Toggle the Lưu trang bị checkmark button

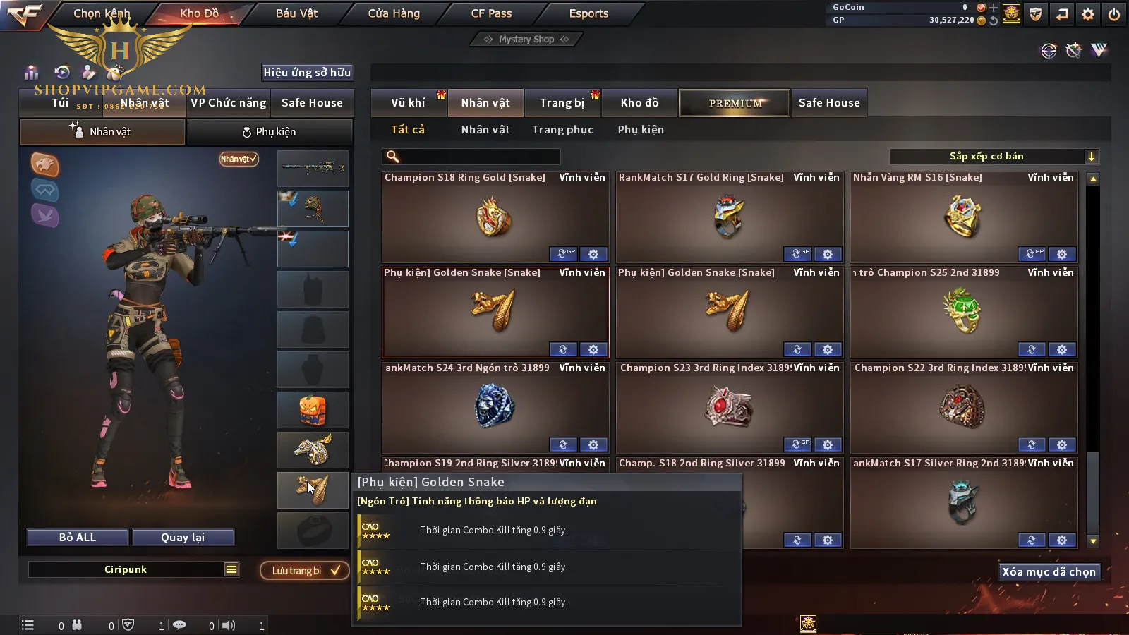point(305,570)
